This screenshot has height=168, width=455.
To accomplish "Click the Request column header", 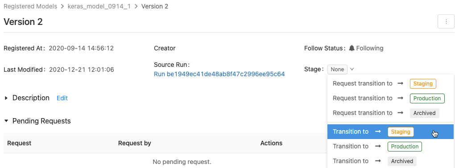I will (x=19, y=143).
